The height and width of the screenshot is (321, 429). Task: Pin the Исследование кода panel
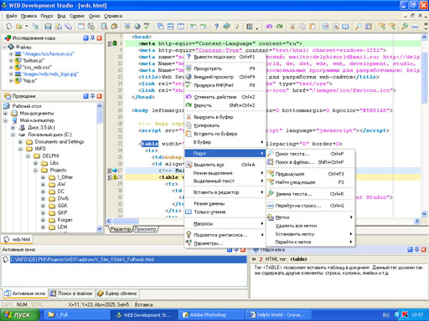tap(92, 38)
